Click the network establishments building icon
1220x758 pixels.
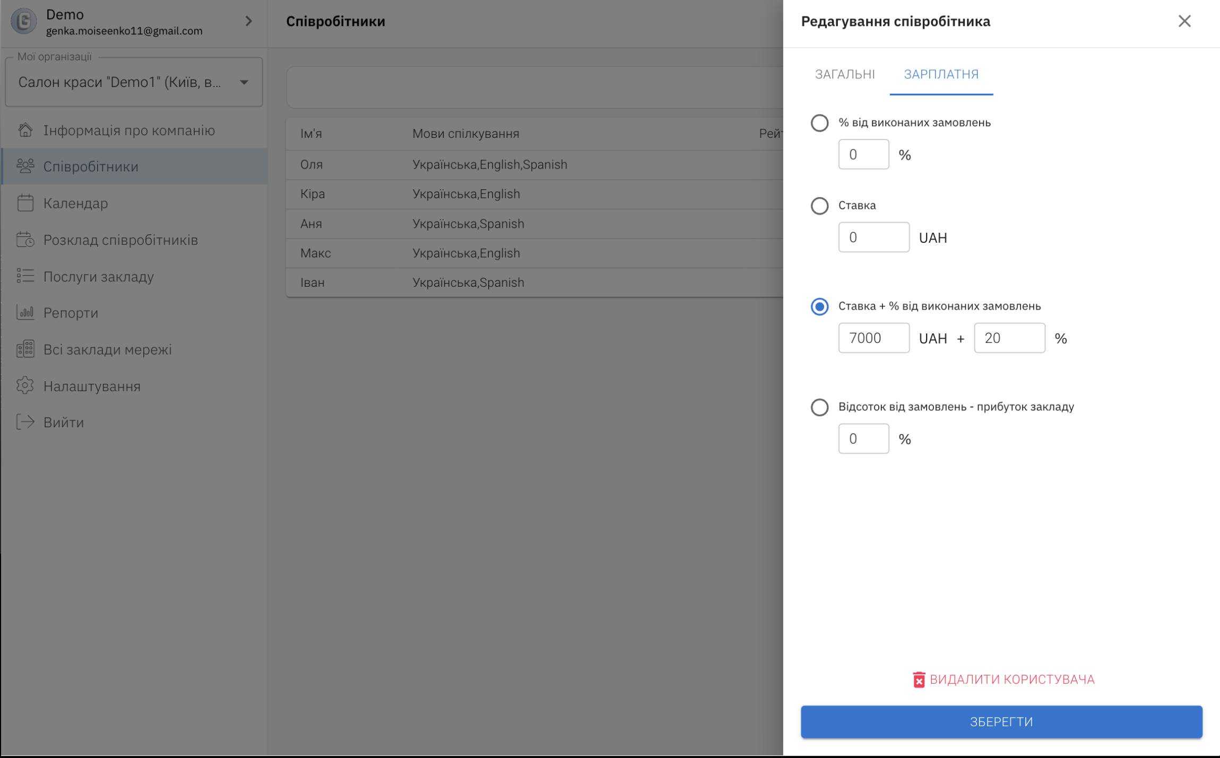tap(25, 349)
